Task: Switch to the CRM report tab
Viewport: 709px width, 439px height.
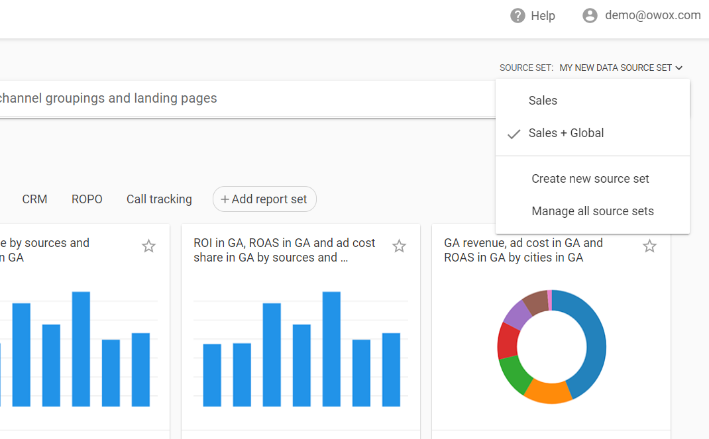Action: (x=34, y=199)
